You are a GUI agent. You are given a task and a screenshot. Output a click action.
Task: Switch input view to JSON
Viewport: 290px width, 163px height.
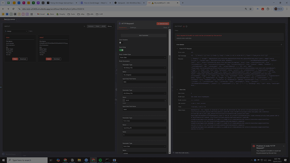(x=103, y=26)
